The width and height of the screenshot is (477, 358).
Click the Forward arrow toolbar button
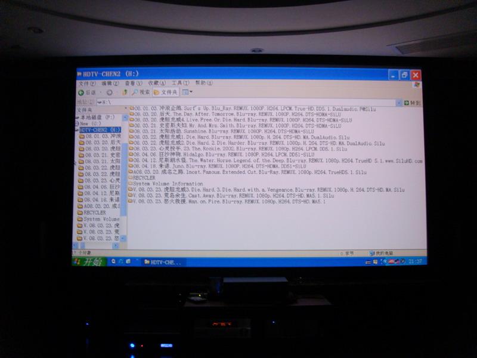(x=110, y=92)
